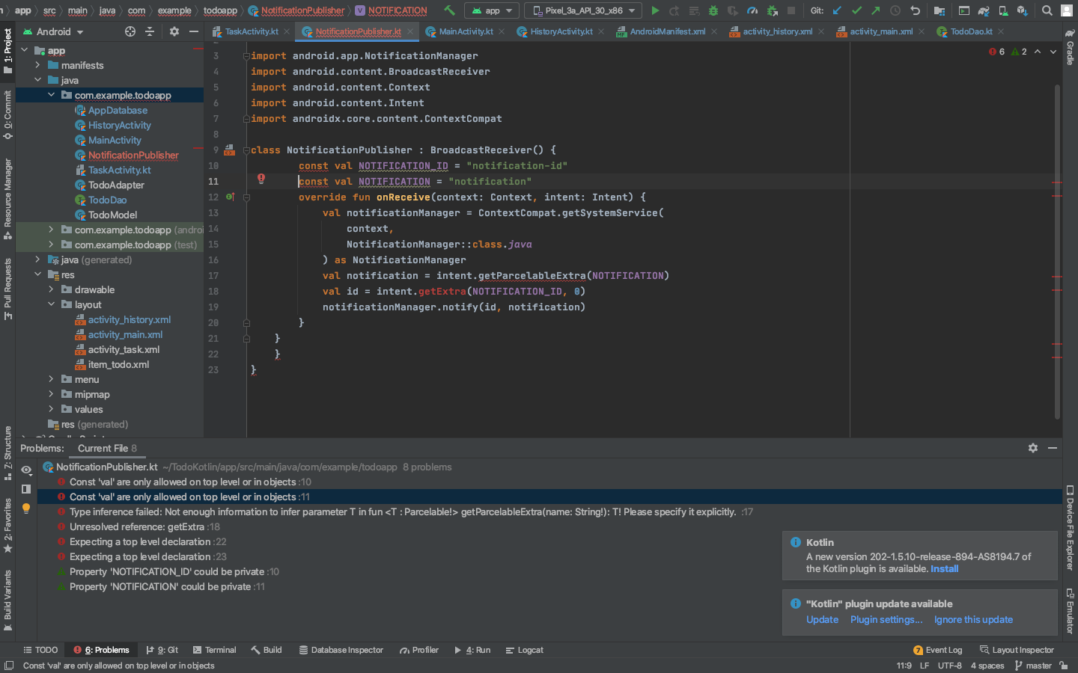Click the editor vertical scrollbar
Screen dimensions: 1078x673
tap(1057, 247)
